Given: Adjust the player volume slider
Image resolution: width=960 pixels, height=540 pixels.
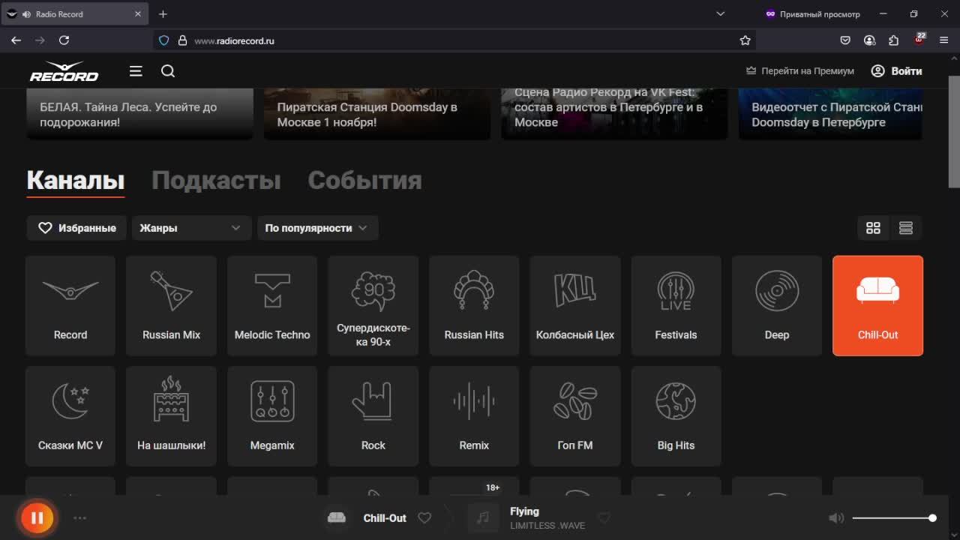Looking at the screenshot, I should [x=892, y=517].
